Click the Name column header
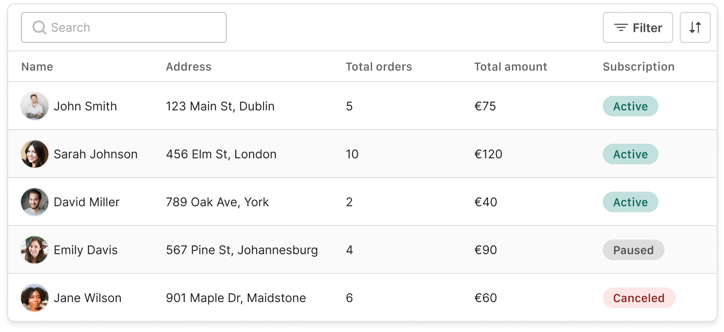The width and height of the screenshot is (724, 332). [x=37, y=67]
